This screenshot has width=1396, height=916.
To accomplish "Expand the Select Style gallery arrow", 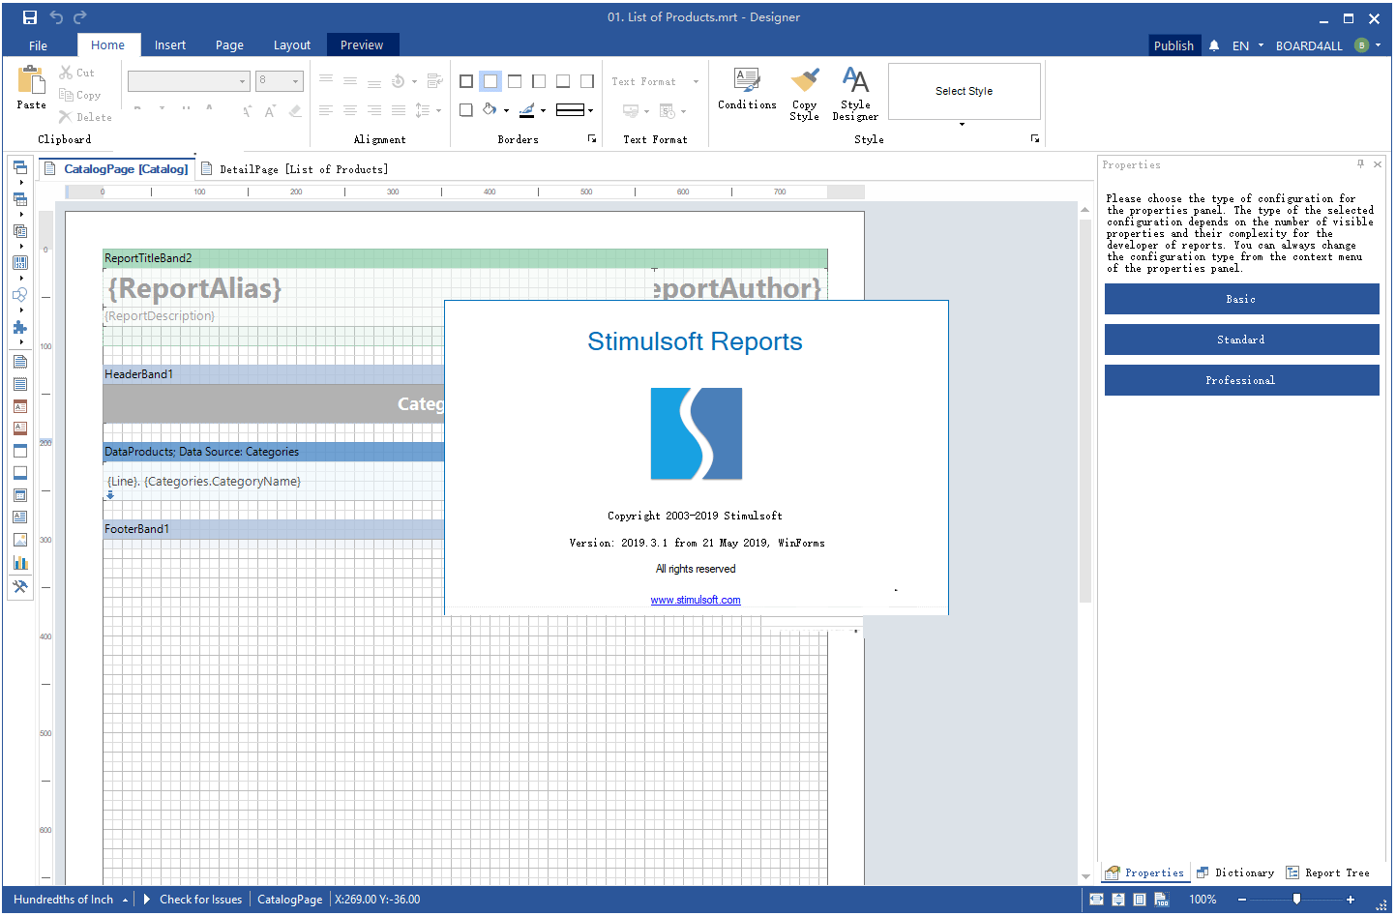I will (962, 125).
